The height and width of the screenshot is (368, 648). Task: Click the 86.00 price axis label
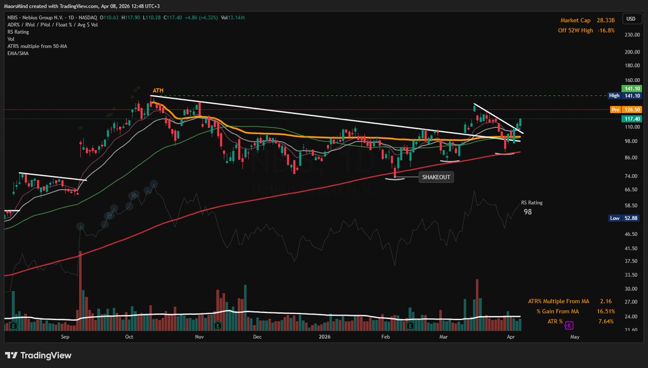(632, 158)
